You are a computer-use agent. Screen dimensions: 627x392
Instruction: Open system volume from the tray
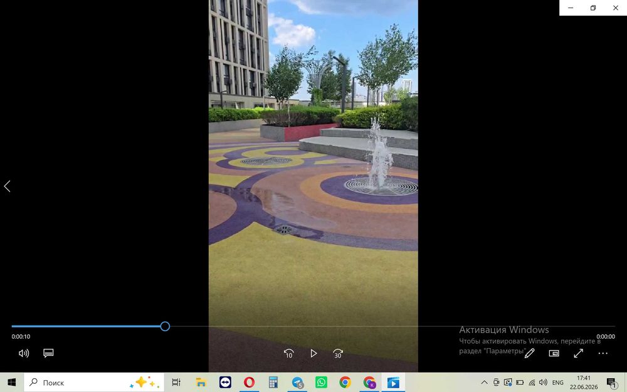pos(543,383)
